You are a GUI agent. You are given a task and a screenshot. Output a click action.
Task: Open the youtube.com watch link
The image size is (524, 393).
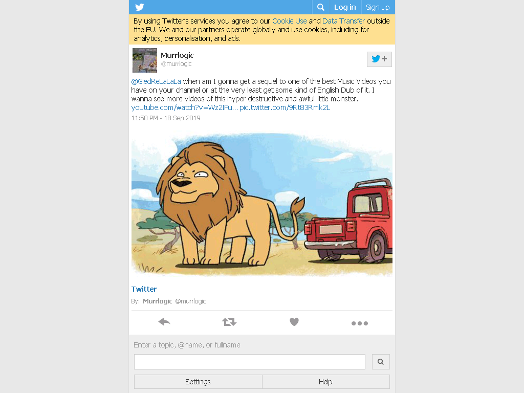click(184, 107)
